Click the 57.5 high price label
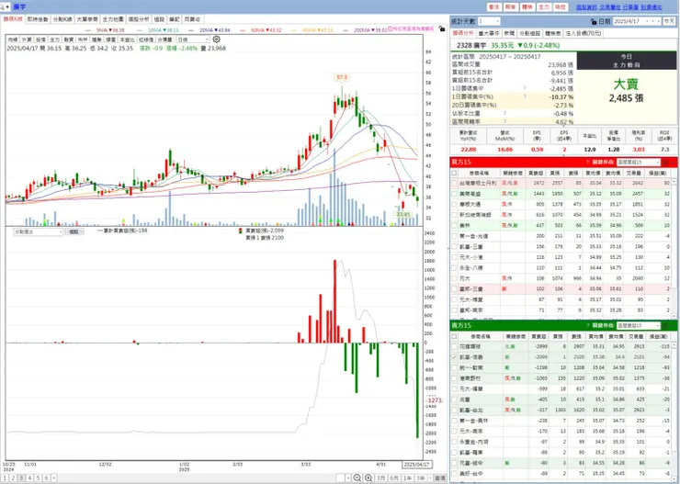The height and width of the screenshot is (484, 680). point(342,77)
